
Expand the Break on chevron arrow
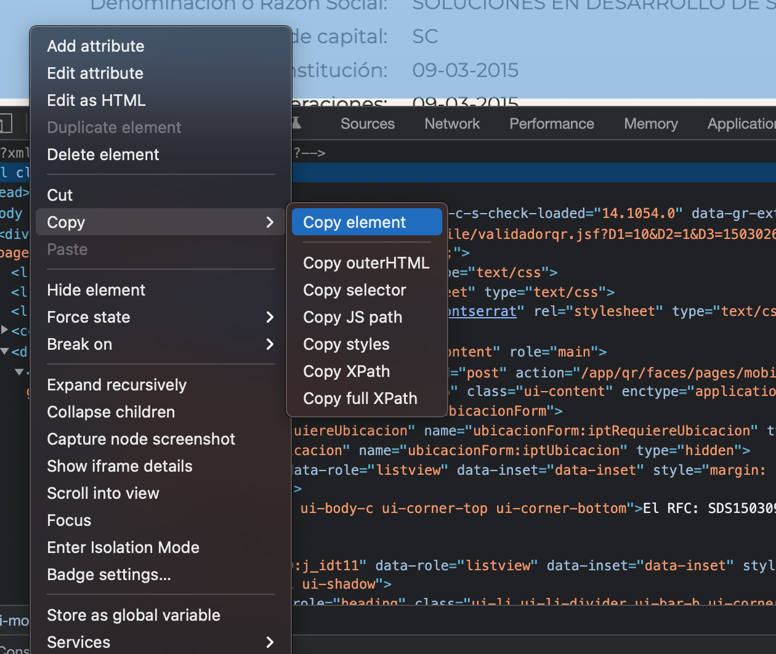pyautogui.click(x=270, y=344)
